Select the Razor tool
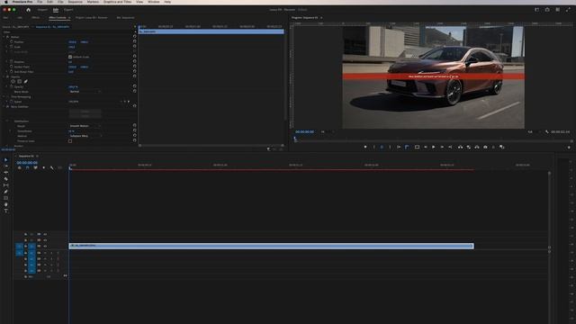Viewport: 576px width, 324px height. click(6, 179)
